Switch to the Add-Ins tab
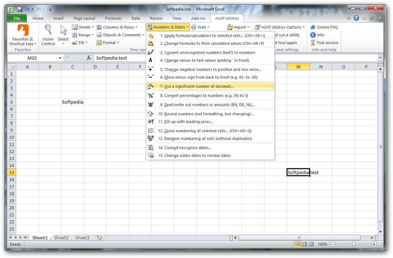 tap(198, 18)
